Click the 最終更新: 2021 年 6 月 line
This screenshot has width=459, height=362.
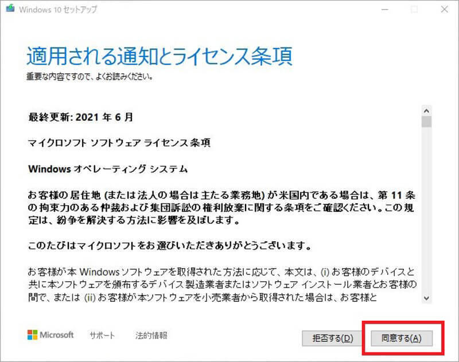tap(81, 117)
